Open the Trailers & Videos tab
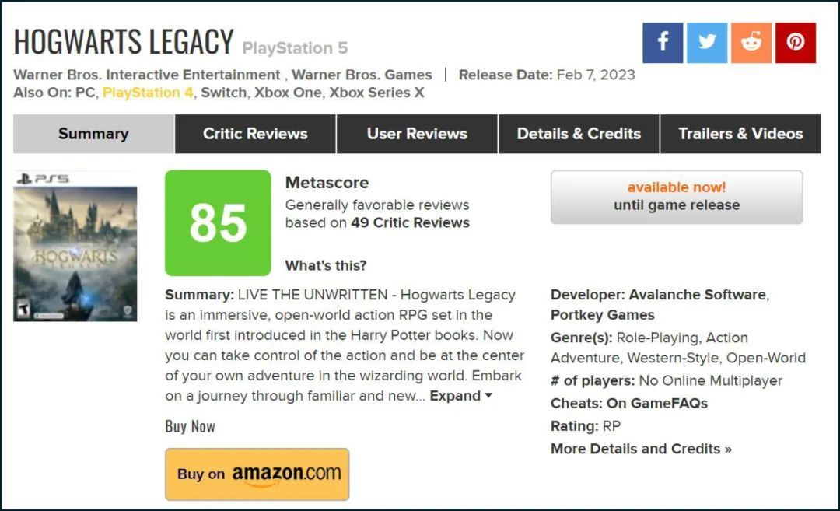 [x=740, y=134]
